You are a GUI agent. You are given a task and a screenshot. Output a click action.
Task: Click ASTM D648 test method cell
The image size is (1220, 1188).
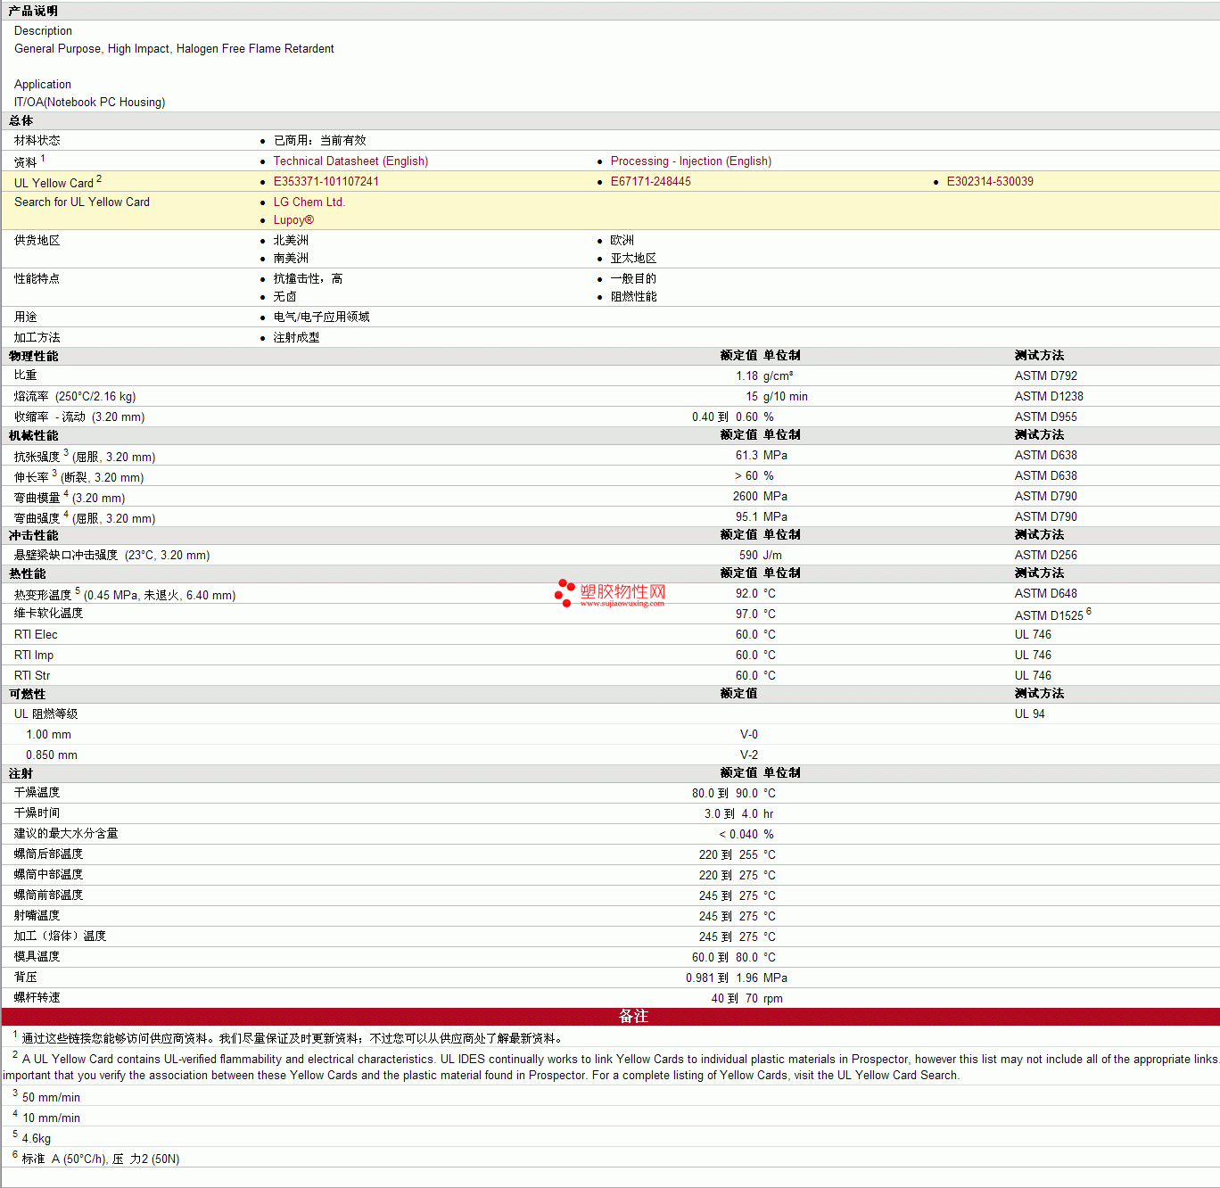point(1045,594)
